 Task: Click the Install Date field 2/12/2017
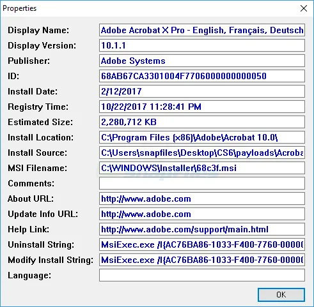(x=202, y=91)
